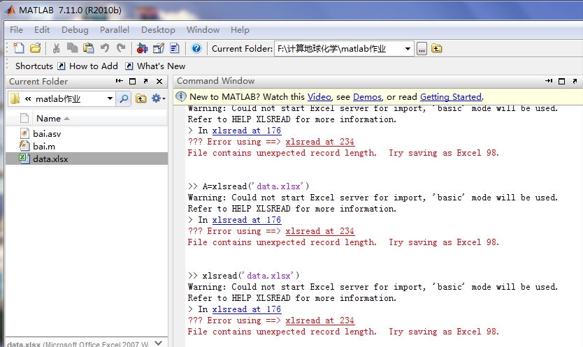Undo last action in toolbar
The width and height of the screenshot is (583, 347).
click(x=105, y=48)
